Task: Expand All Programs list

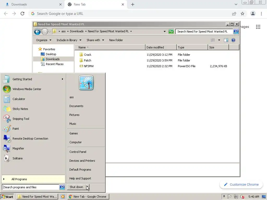Action: pyautogui.click(x=34, y=179)
